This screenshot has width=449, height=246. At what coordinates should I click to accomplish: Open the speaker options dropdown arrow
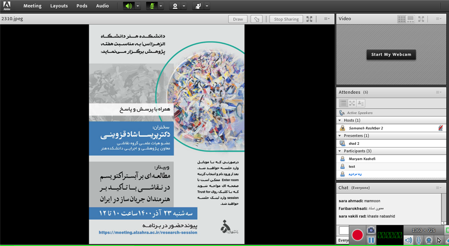(138, 6)
